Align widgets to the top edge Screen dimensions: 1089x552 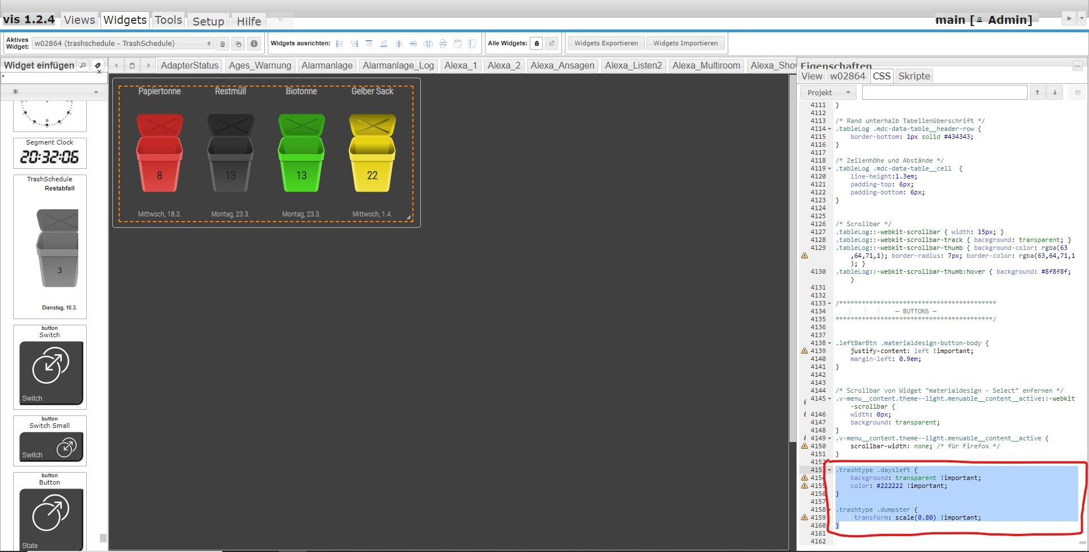point(369,44)
